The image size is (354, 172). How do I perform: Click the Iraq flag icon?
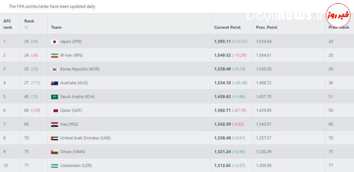54,125
